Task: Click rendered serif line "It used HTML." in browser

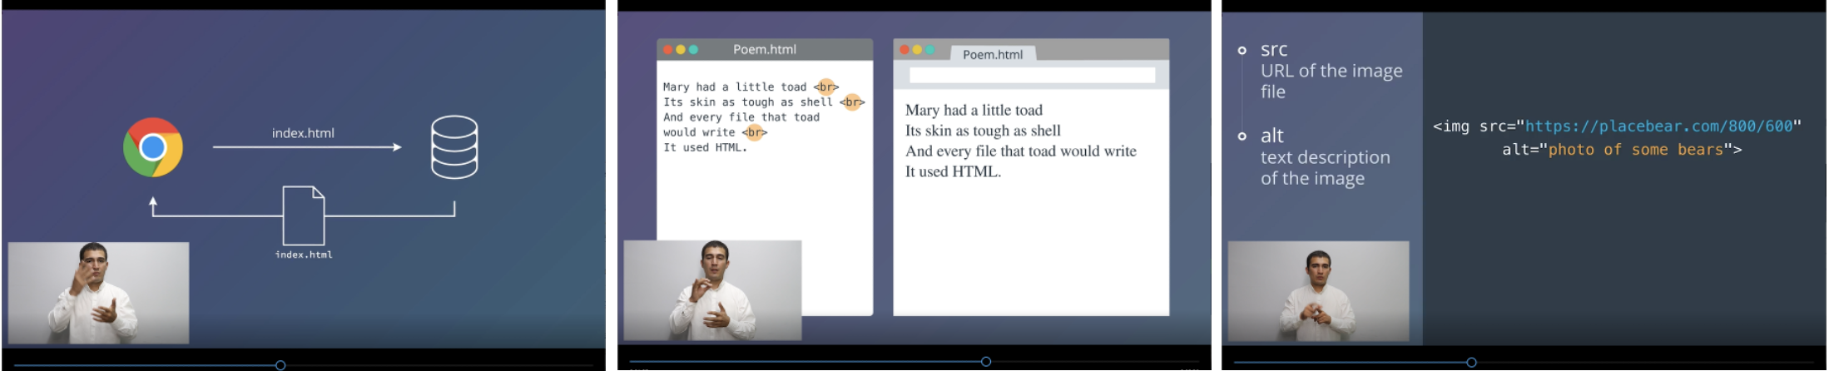Action: (954, 171)
